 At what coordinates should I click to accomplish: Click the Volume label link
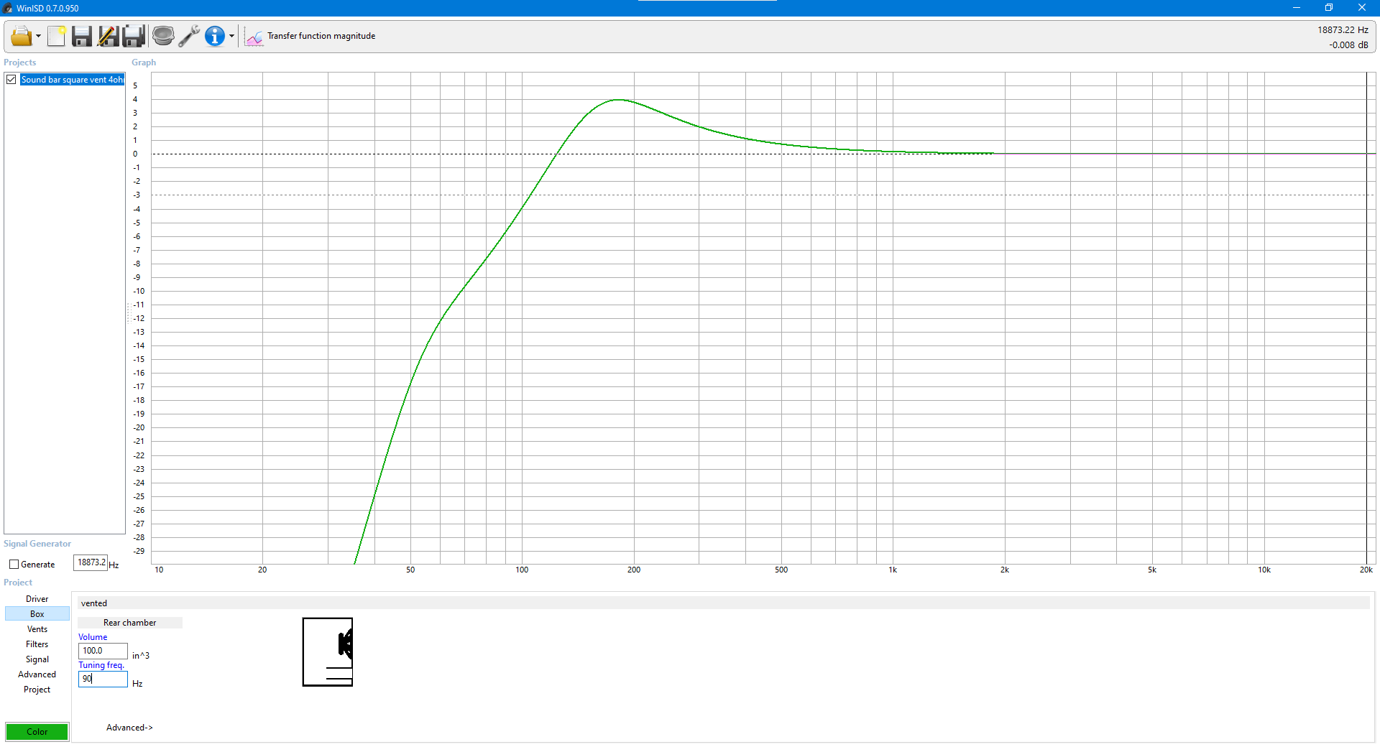[x=93, y=637]
